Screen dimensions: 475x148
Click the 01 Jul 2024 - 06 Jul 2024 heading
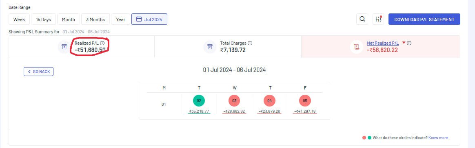pos(235,70)
